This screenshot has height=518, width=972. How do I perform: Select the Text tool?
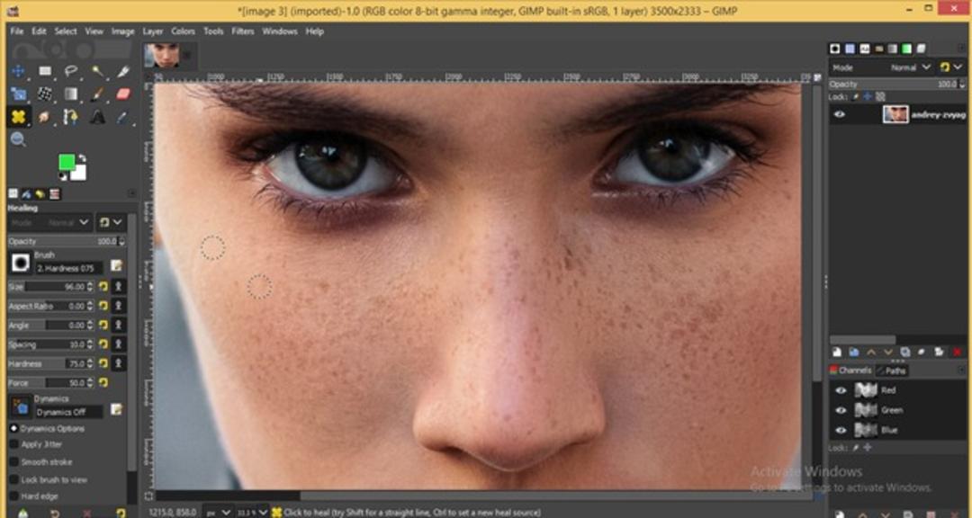coord(98,116)
